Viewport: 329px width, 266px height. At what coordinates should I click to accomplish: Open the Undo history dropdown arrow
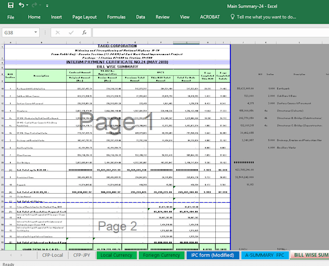(27, 5)
